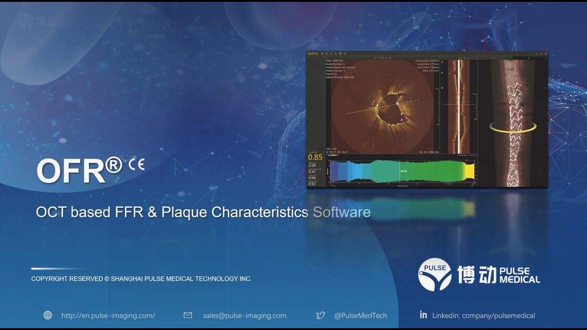587x330 pixels.
Task: Click the pencil edit tool in OctPlus toolbar
Action: click(331, 54)
